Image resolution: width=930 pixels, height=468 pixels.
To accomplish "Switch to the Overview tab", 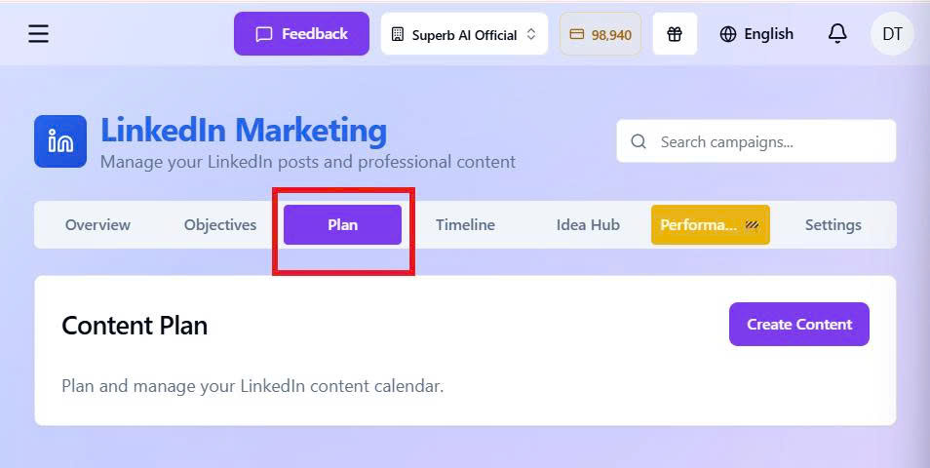I will 97,224.
